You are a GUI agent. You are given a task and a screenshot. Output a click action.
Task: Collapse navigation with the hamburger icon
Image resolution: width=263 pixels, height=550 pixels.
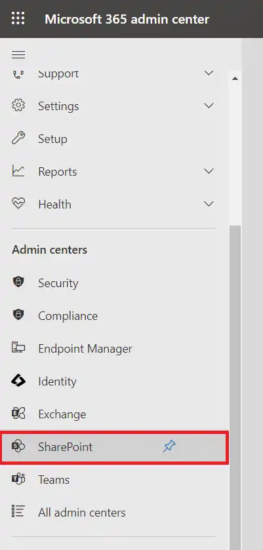click(18, 55)
